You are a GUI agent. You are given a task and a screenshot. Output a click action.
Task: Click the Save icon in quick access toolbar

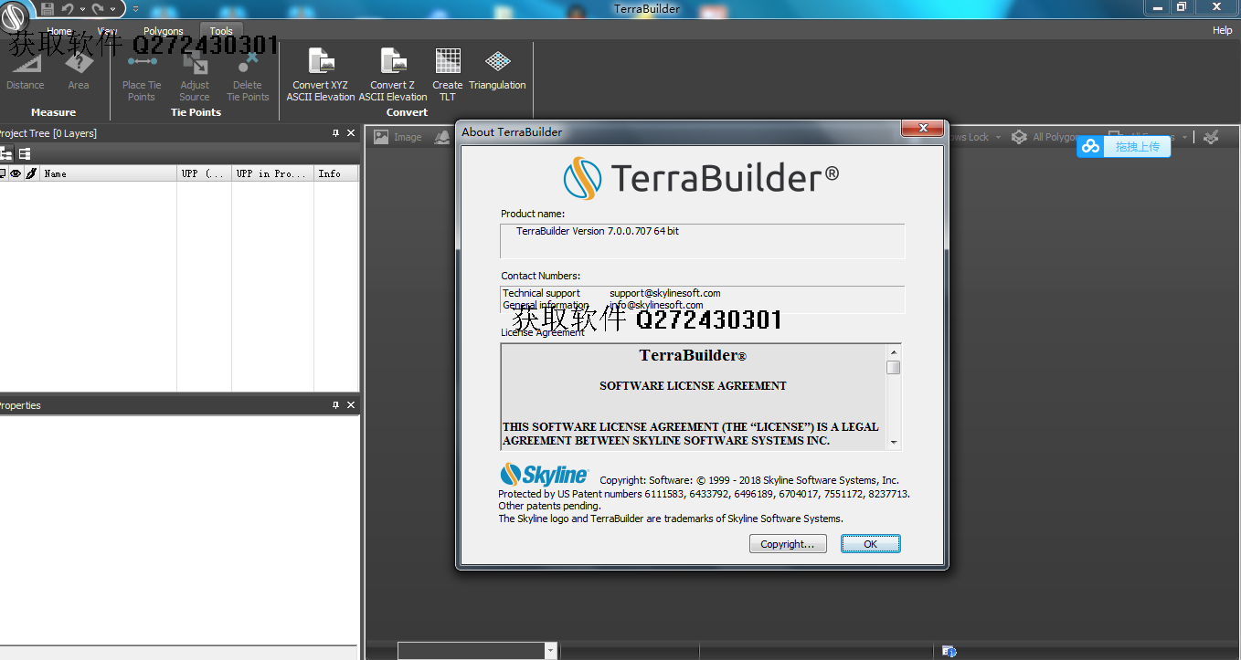(x=48, y=8)
